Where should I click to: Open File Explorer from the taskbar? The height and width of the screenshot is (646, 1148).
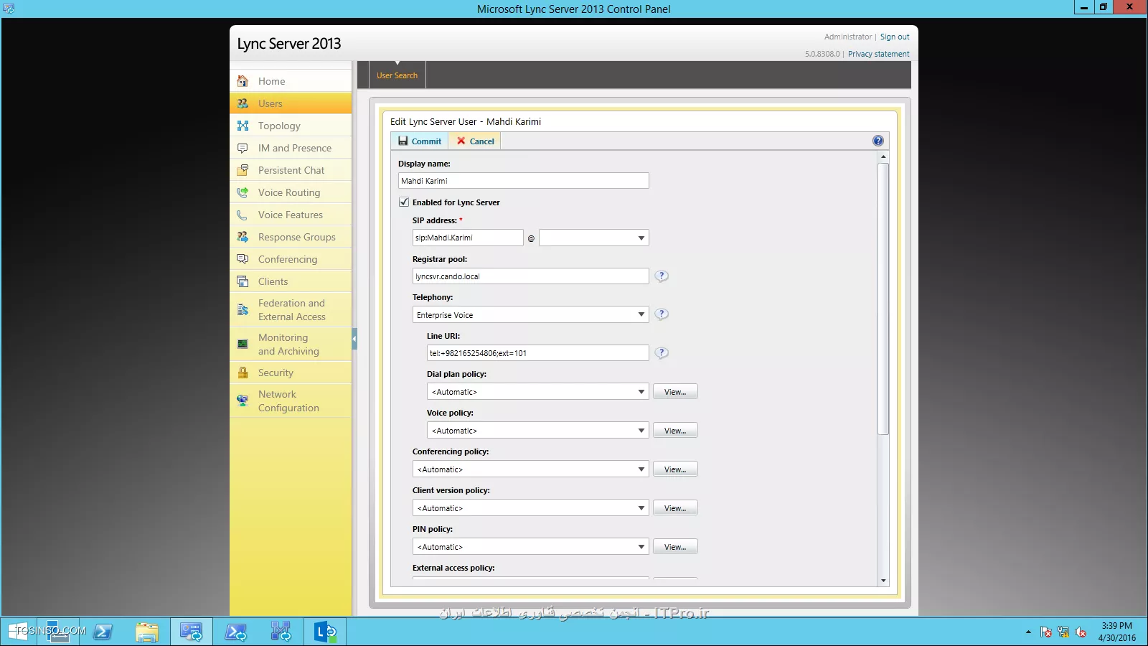[147, 632]
